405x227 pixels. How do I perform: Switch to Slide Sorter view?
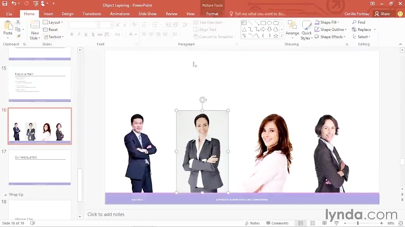click(x=313, y=223)
